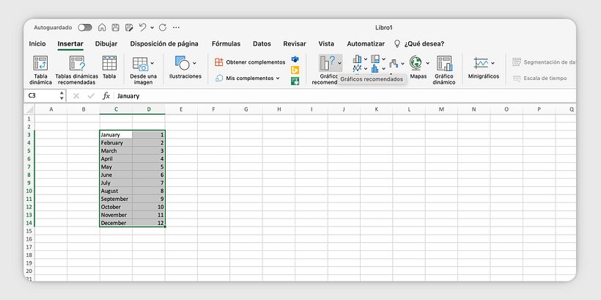Click the Minigráficos icon
Image resolution: width=601 pixels, height=300 pixels.
480,63
